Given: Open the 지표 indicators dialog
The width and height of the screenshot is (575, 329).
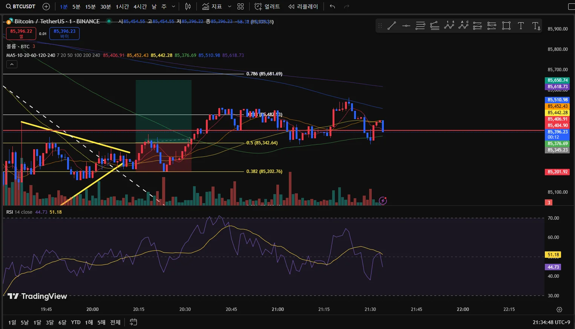Looking at the screenshot, I should pyautogui.click(x=212, y=6).
